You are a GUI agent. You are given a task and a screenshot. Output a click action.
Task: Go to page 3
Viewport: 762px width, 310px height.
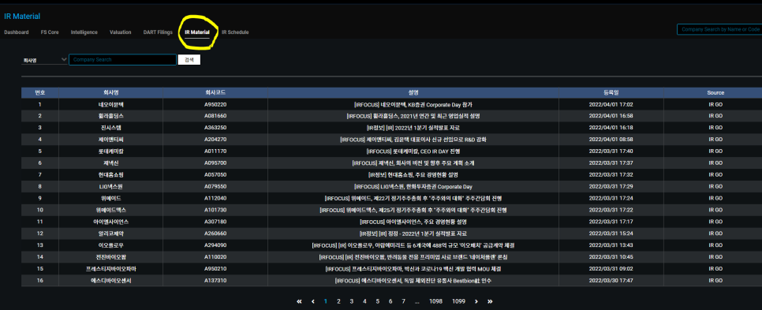tap(351, 301)
